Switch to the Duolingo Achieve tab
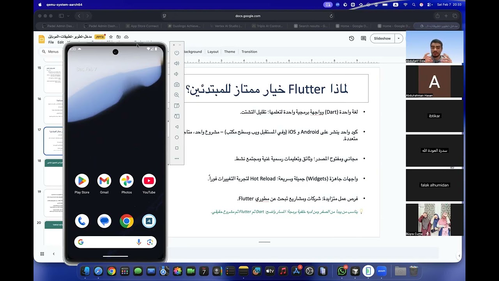 click(184, 26)
